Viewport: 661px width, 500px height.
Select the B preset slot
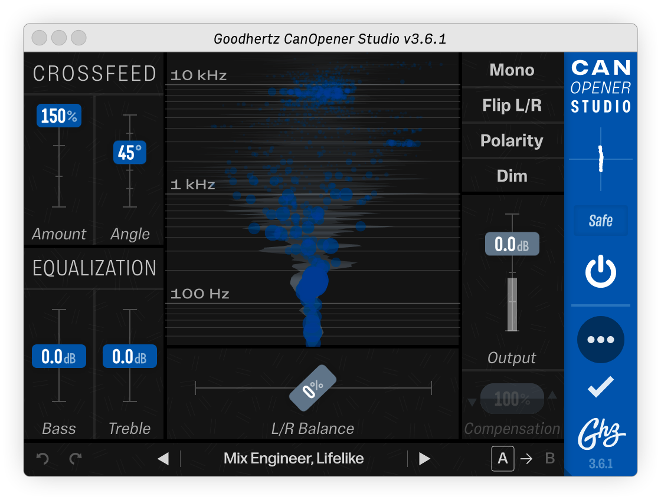[549, 458]
